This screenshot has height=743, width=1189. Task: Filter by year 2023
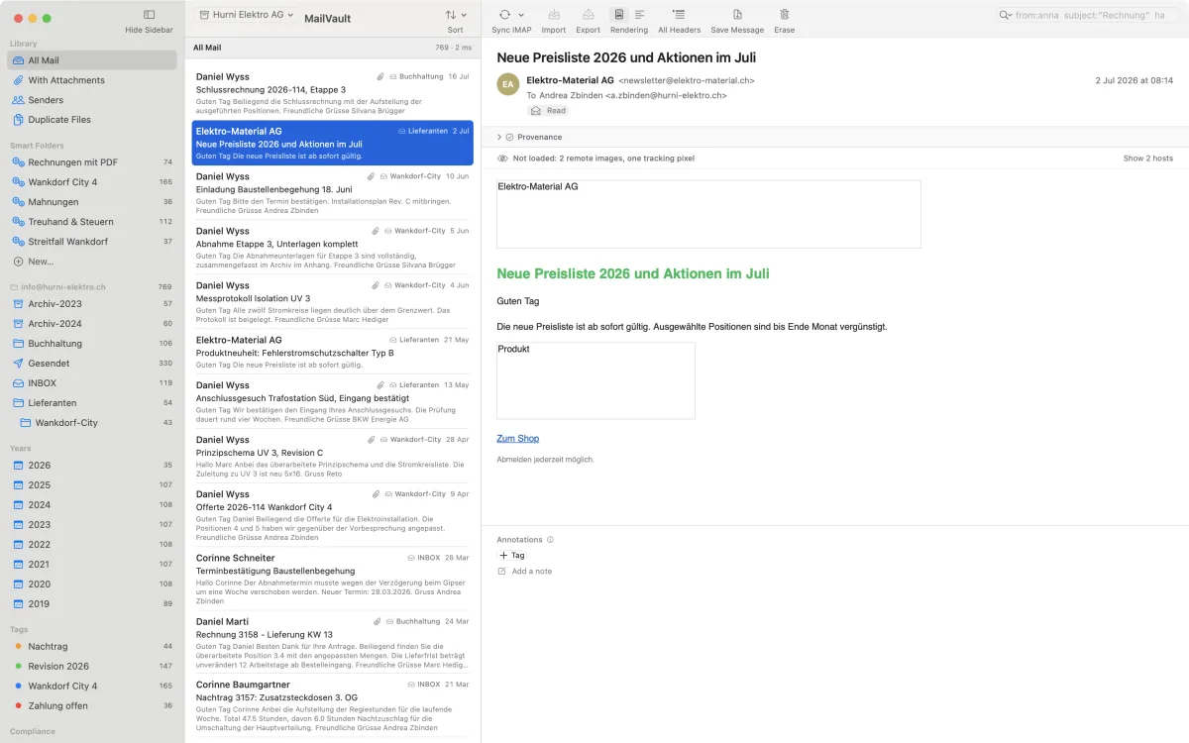[x=92, y=525]
